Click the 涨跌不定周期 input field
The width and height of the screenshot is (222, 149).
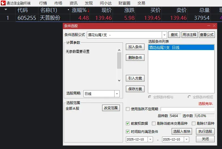click(187, 109)
